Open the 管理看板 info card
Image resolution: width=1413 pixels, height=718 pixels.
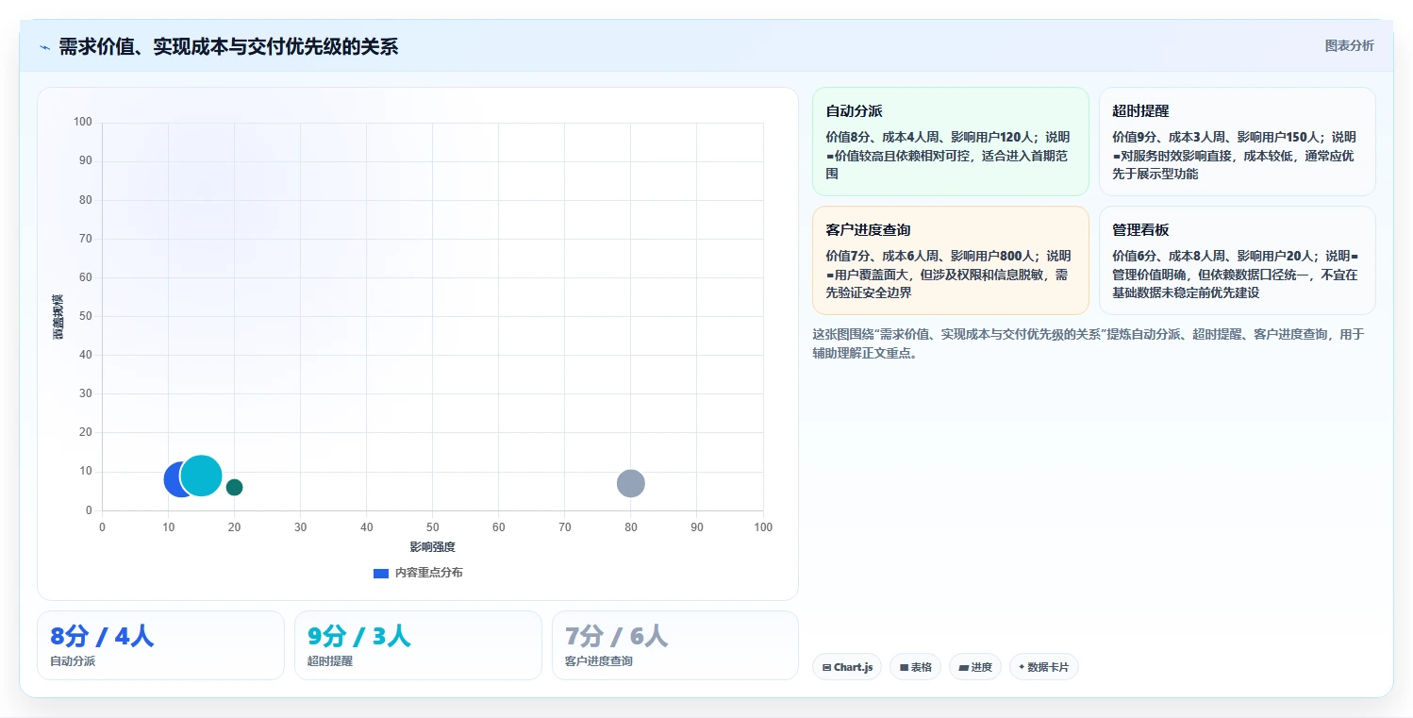(1237, 260)
